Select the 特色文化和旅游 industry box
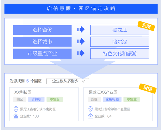 (x=120, y=54)
